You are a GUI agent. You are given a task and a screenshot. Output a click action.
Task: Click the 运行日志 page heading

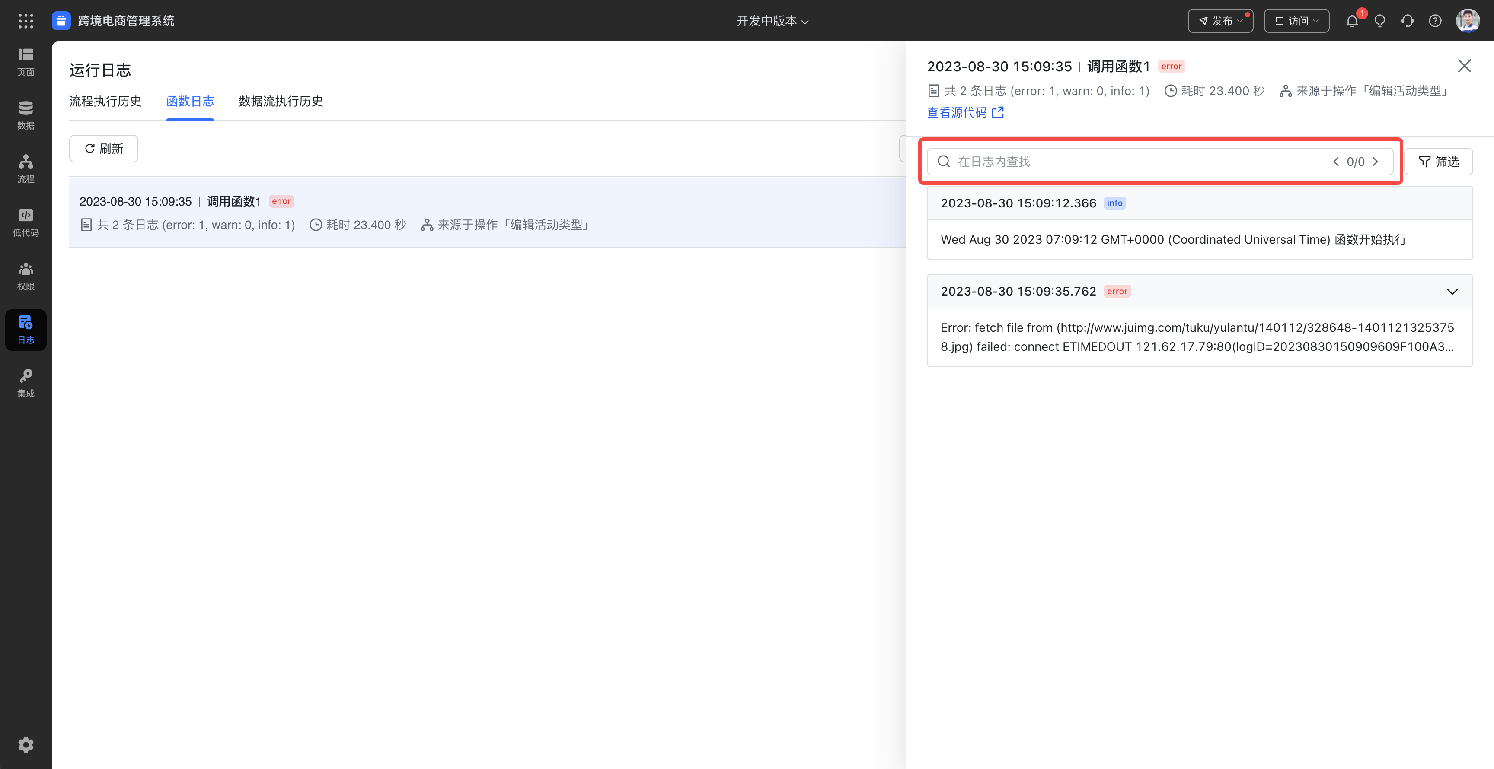coord(100,70)
